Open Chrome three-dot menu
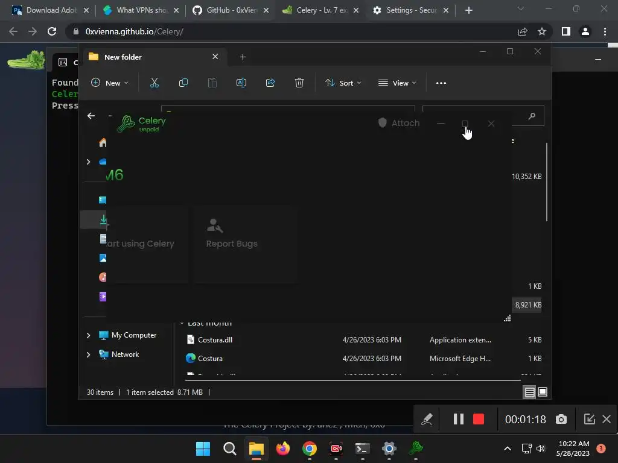 tap(605, 31)
